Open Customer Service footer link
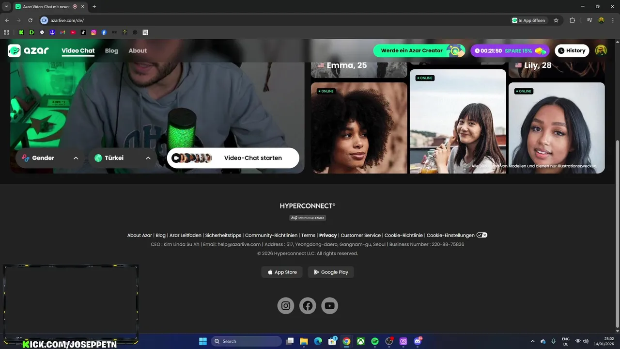Viewport: 620px width, 349px height. (361, 235)
